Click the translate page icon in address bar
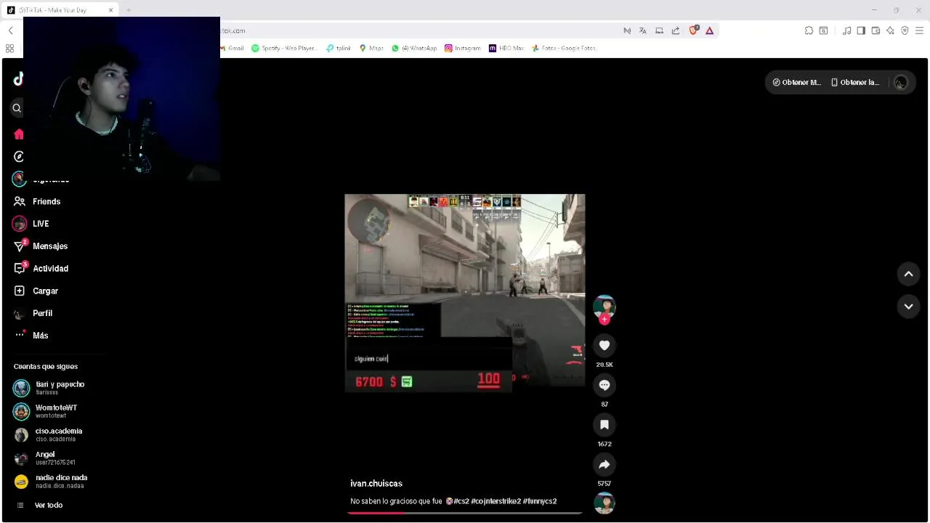930x523 pixels. tap(643, 31)
